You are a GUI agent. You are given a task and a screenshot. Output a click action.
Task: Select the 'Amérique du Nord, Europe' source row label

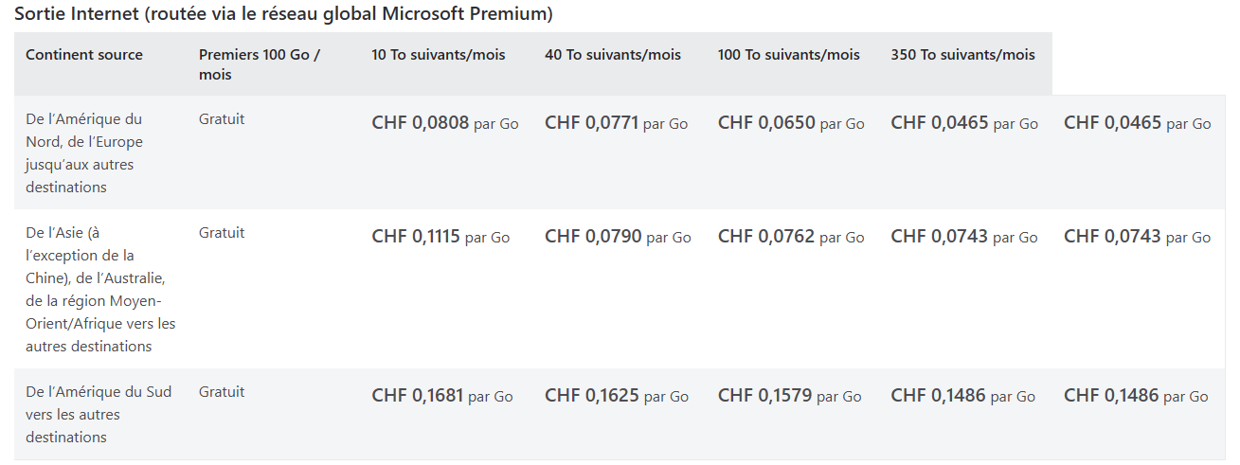coord(84,153)
